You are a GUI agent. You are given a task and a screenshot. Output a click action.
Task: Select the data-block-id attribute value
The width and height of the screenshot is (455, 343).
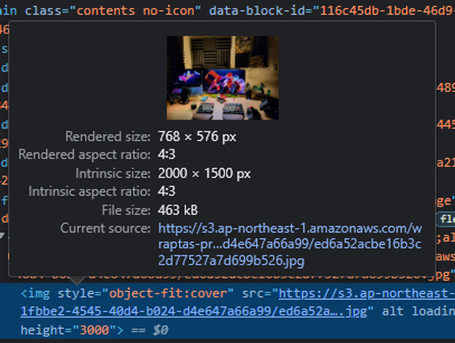387,11
